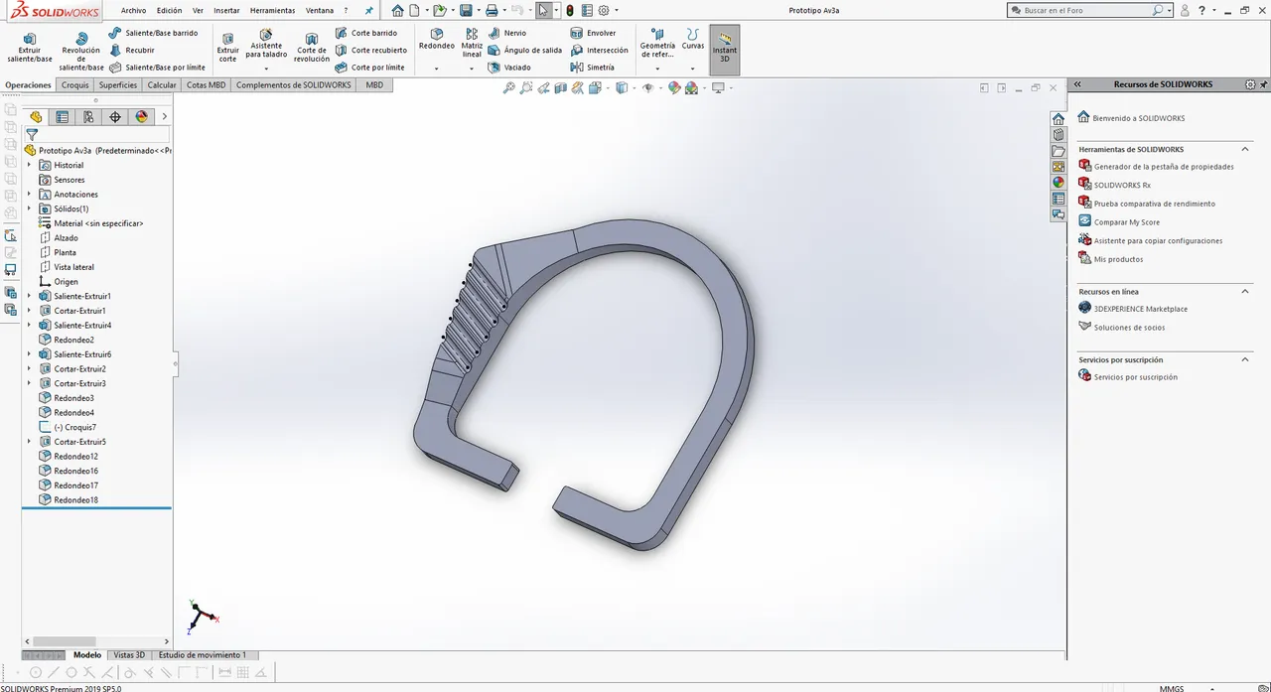The height and width of the screenshot is (692, 1271).
Task: Choose the Corte por límite tool
Action: pyautogui.click(x=370, y=68)
